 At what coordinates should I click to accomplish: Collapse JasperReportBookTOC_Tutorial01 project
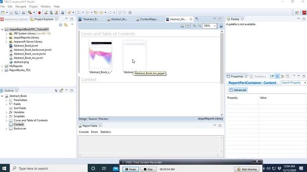2,30
